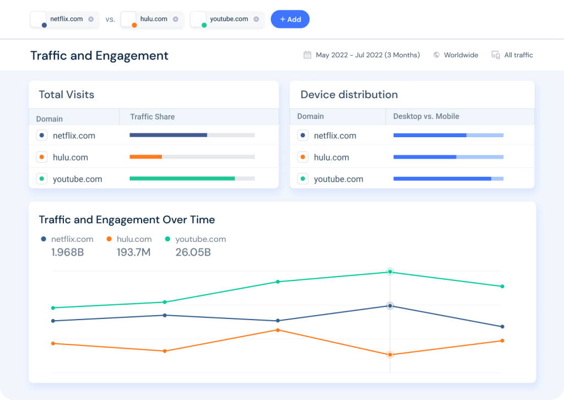Click the Add website button
The width and height of the screenshot is (564, 400).
290,19
